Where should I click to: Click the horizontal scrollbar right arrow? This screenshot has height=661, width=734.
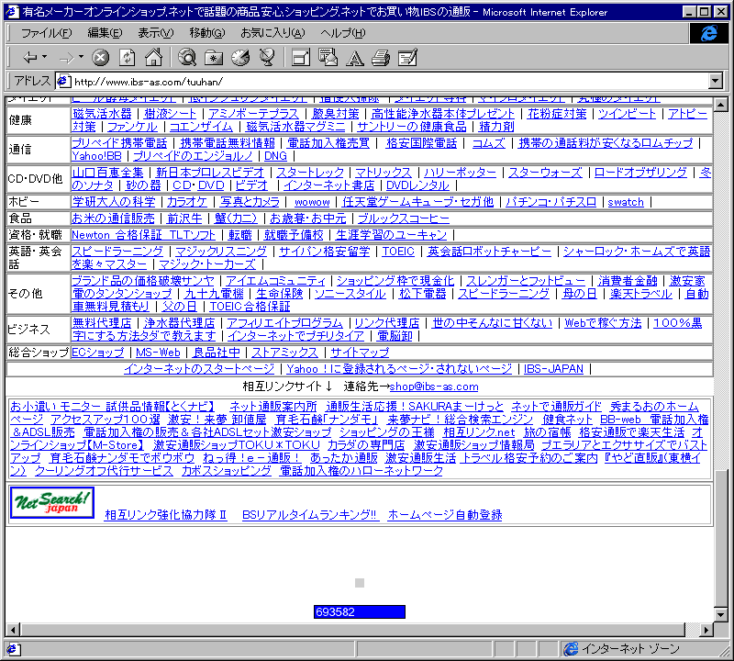pos(706,630)
